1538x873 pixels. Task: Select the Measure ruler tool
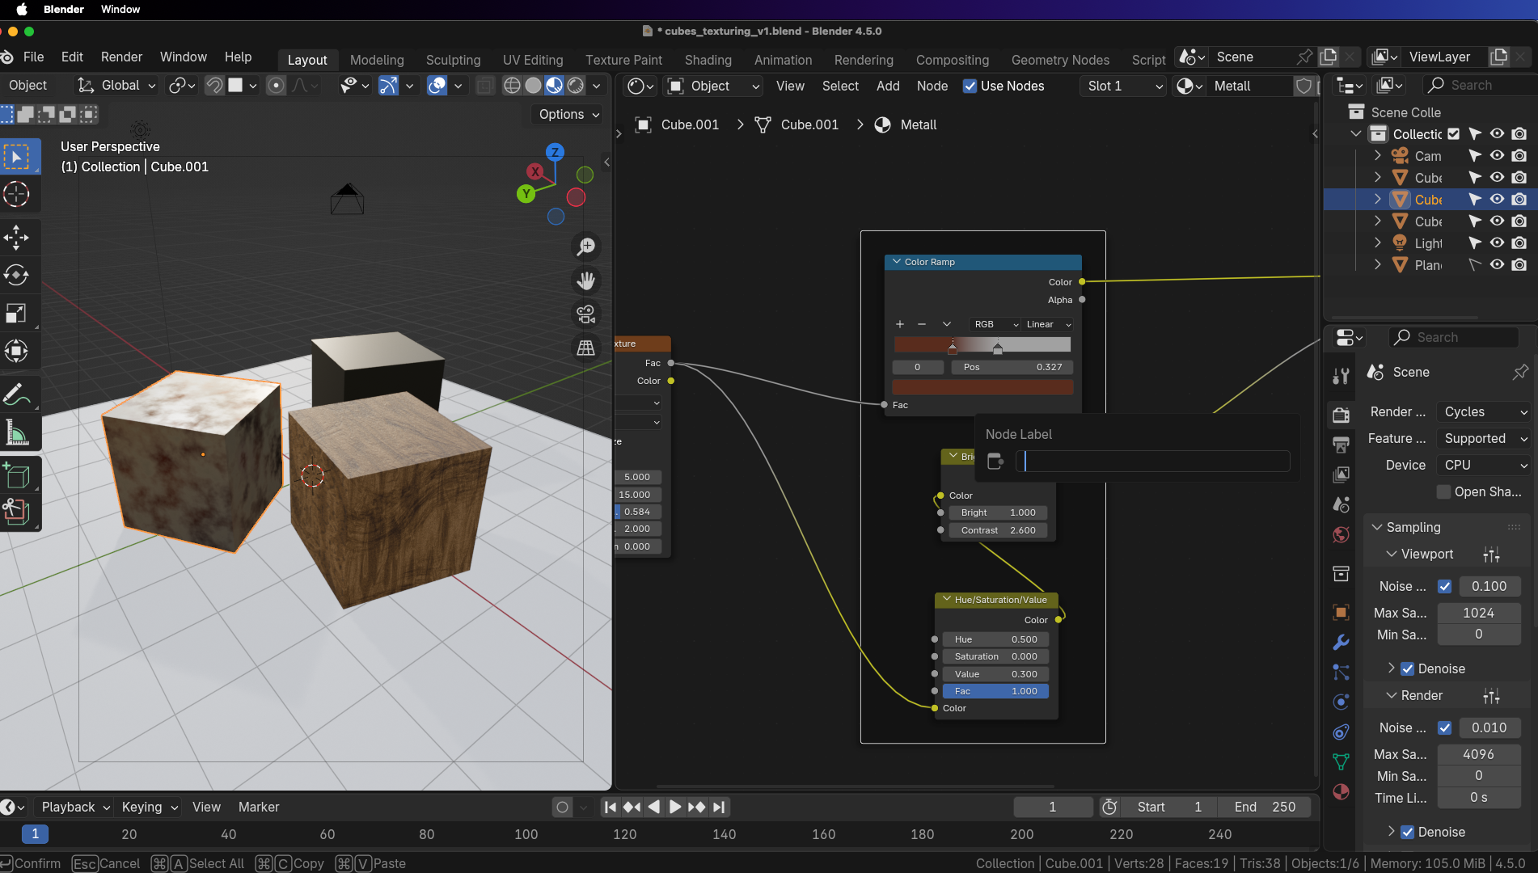point(17,432)
